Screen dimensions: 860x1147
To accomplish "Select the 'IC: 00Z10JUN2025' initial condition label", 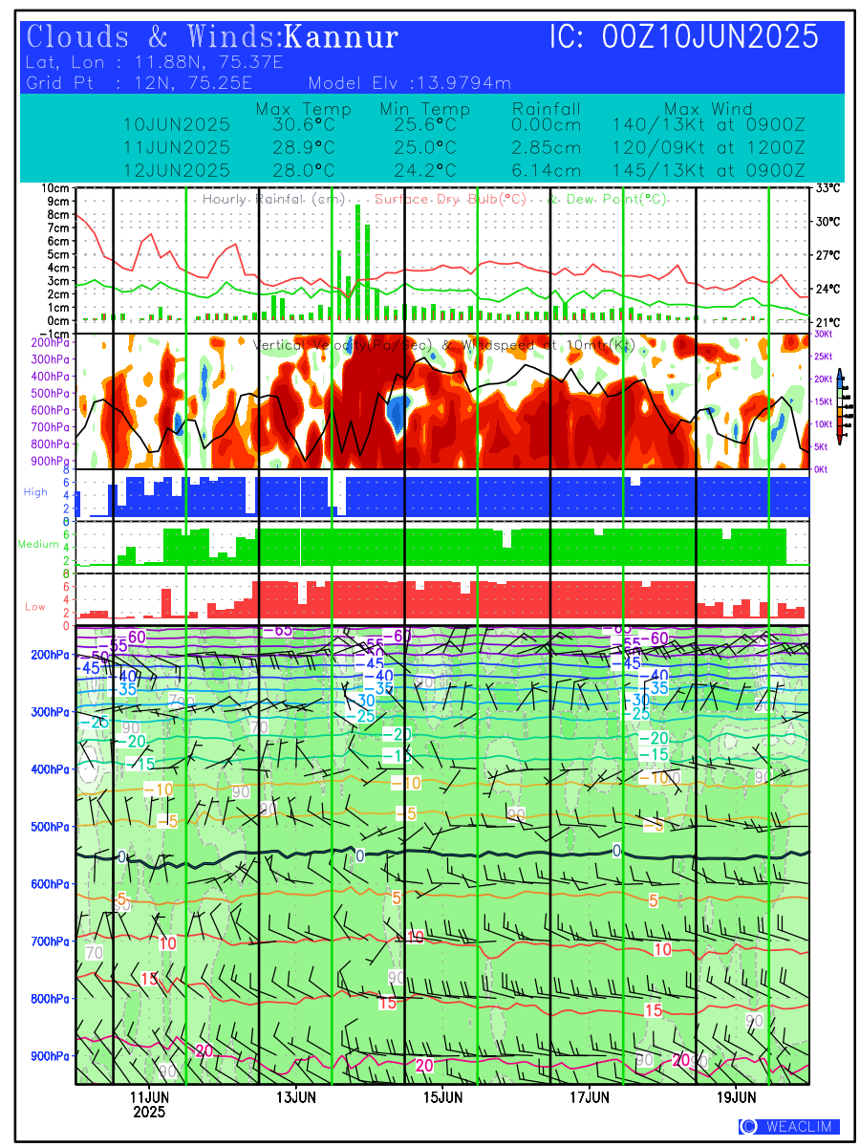I will coord(684,37).
